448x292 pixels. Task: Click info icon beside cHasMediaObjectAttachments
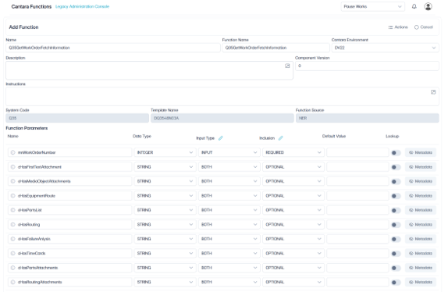12,181
